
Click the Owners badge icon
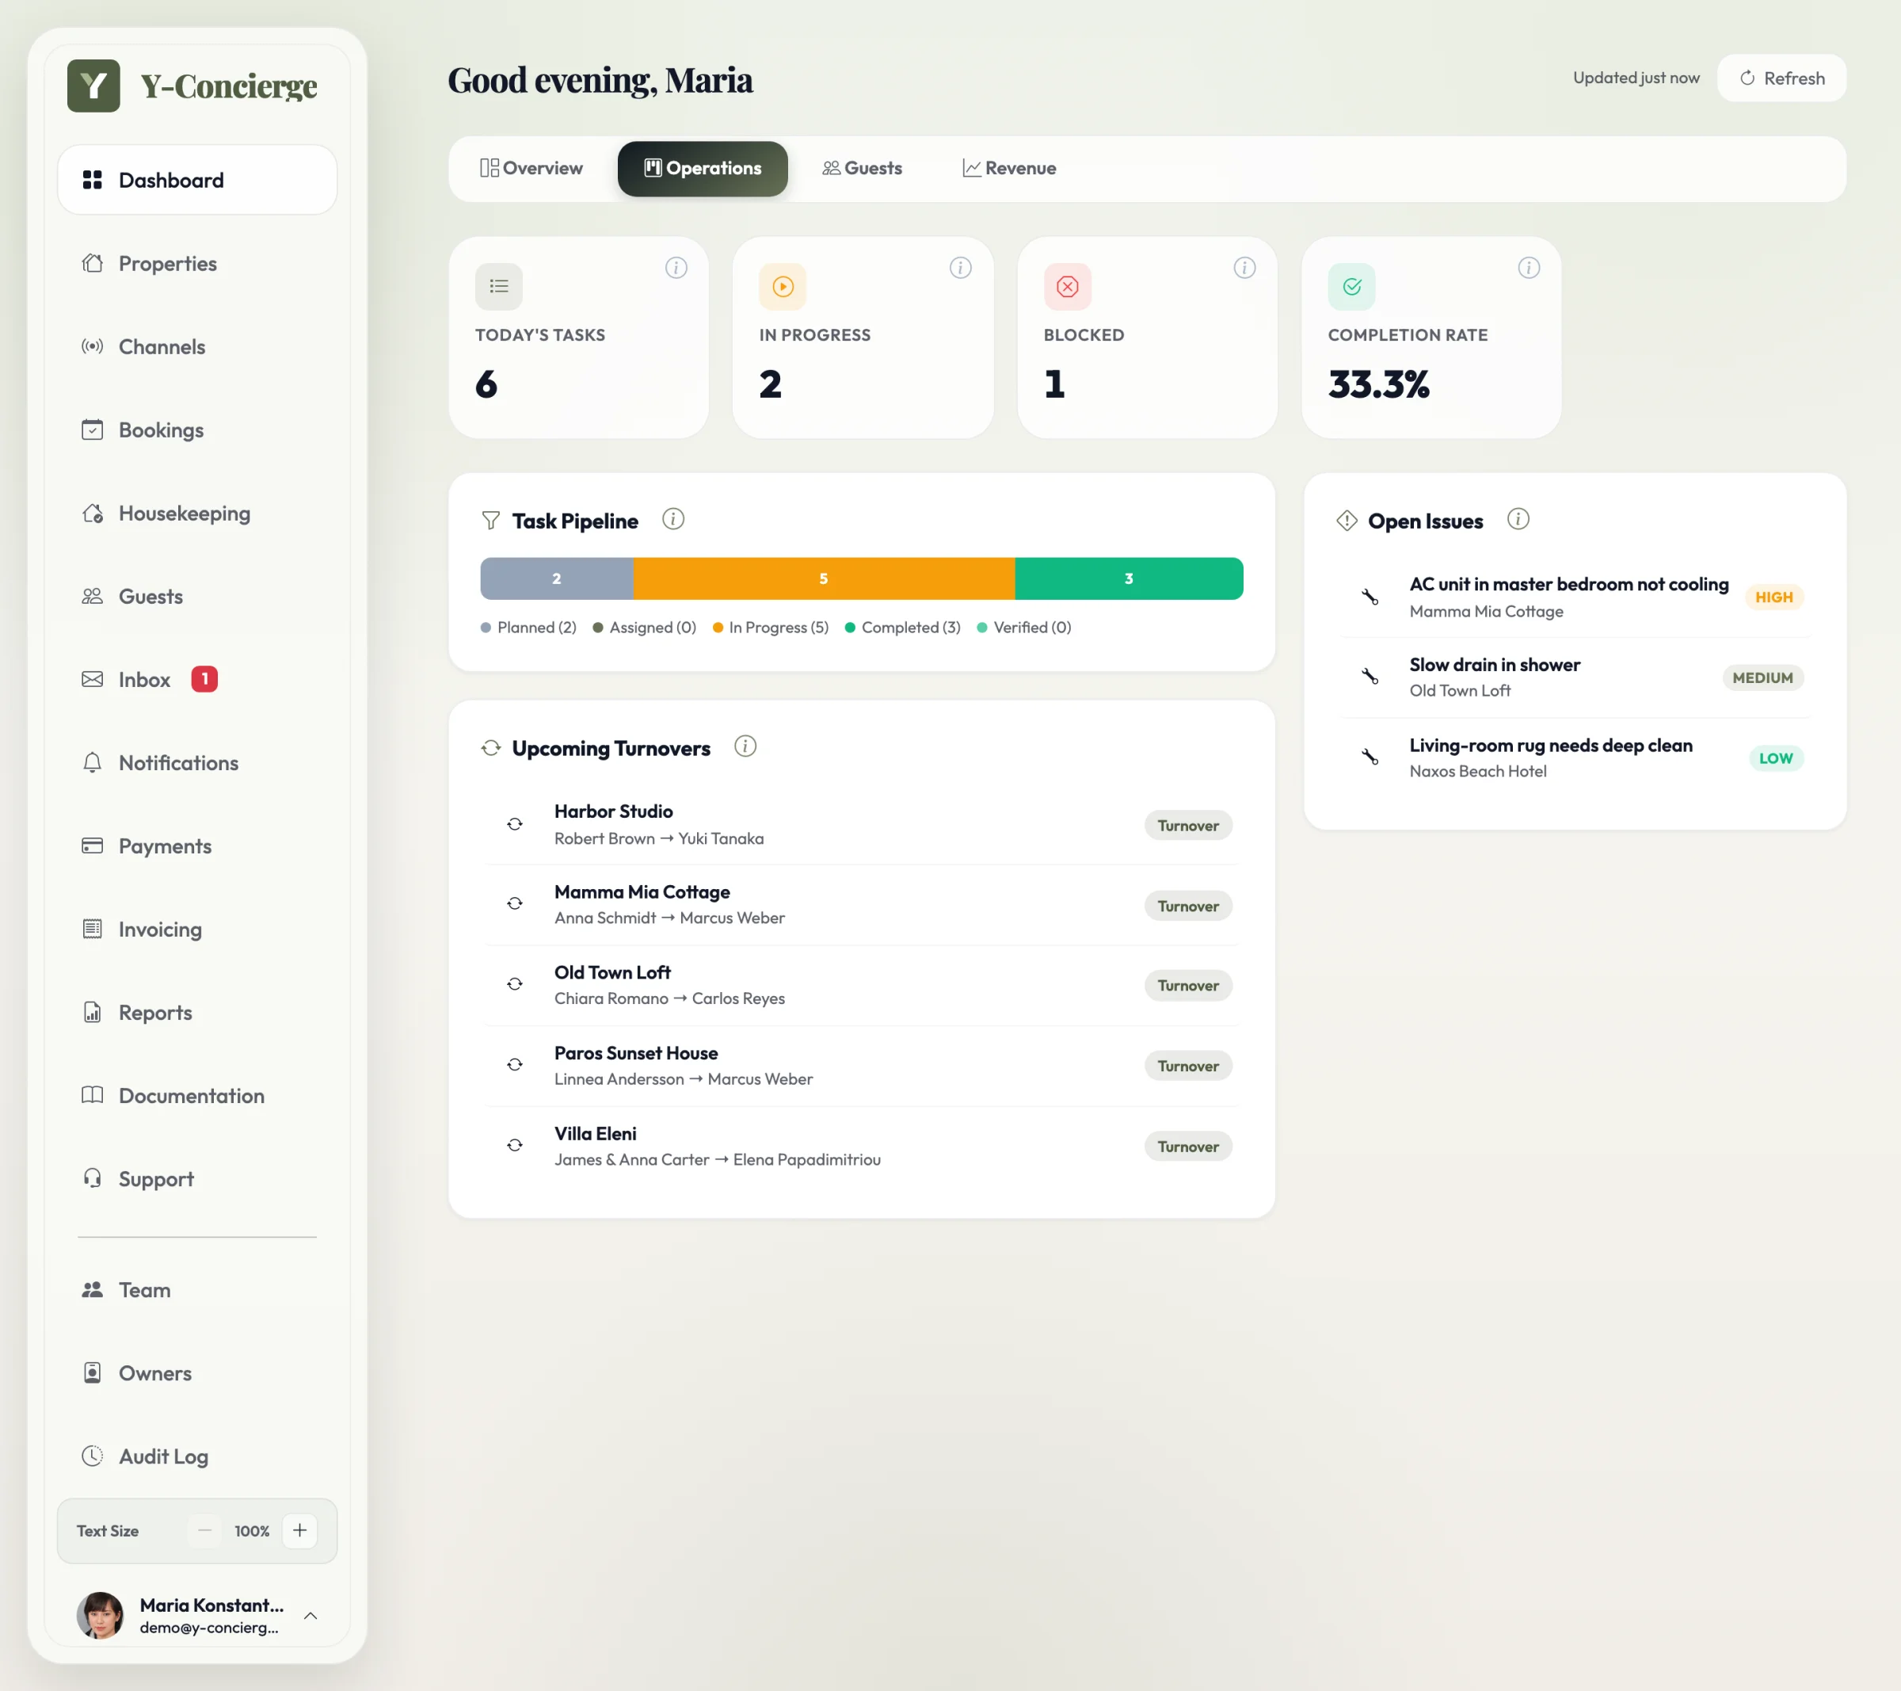(x=92, y=1372)
